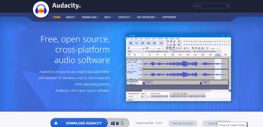Start playback with the green Play button
263x127 pixels.
point(137,43)
